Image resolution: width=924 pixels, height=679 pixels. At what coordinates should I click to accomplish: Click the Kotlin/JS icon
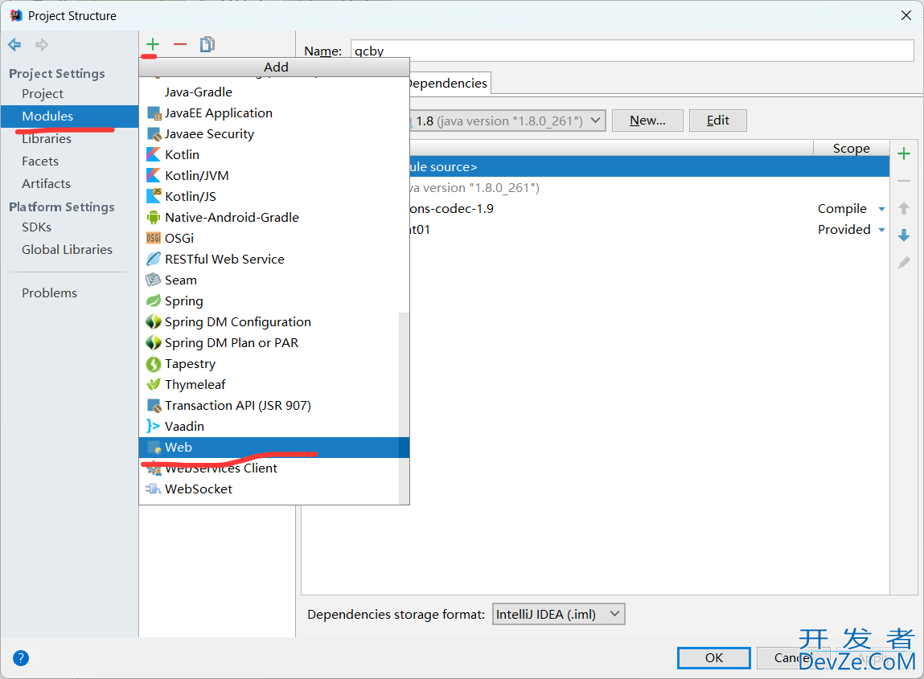(154, 196)
